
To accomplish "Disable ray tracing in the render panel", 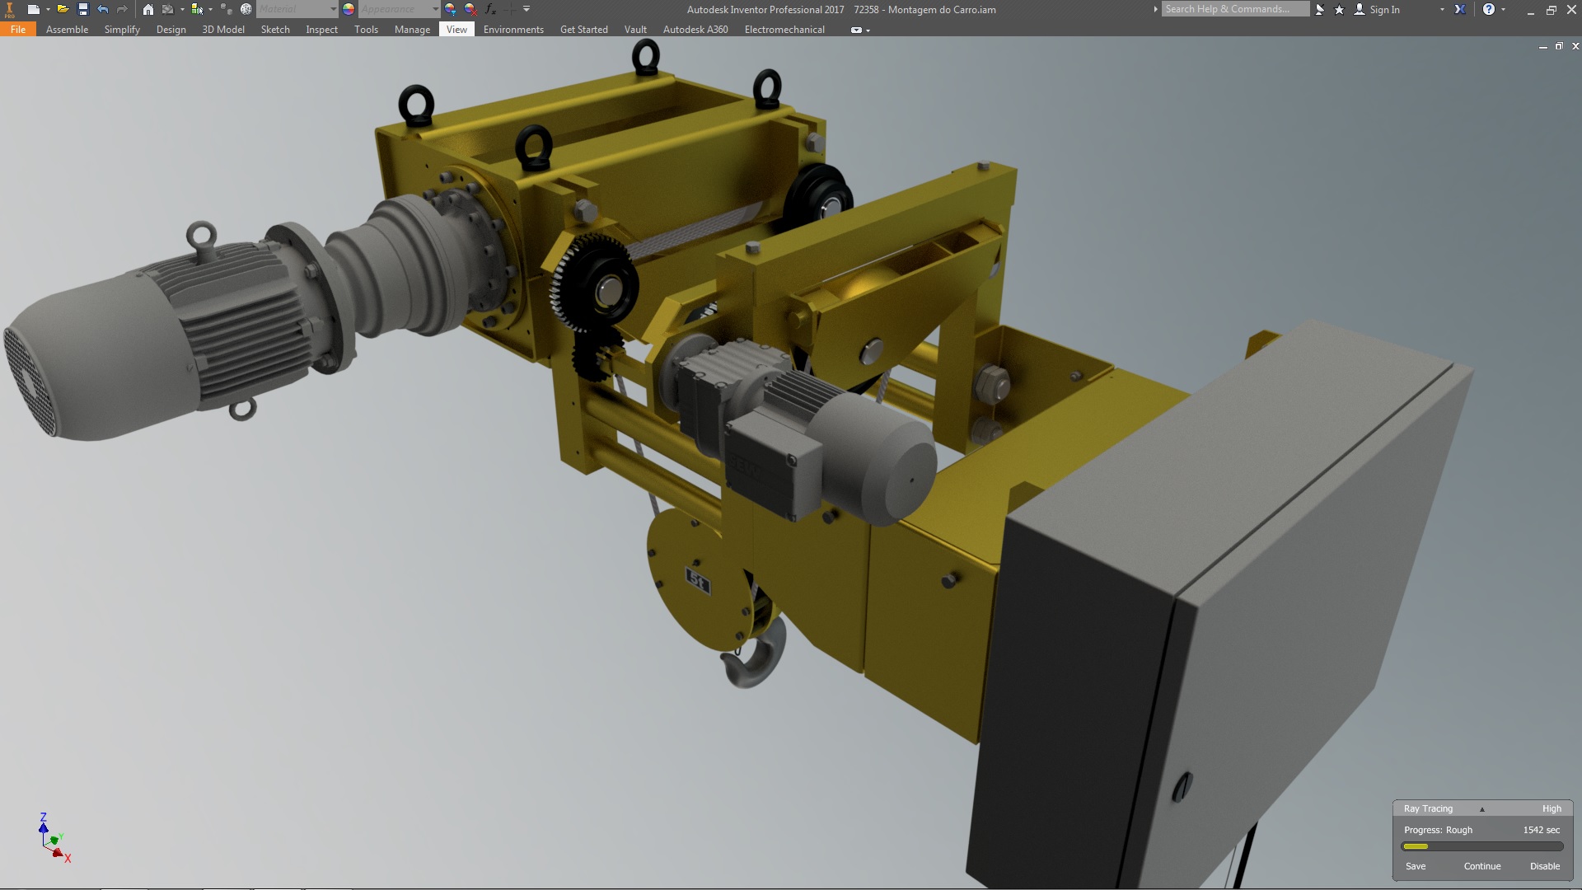I will [x=1544, y=866].
